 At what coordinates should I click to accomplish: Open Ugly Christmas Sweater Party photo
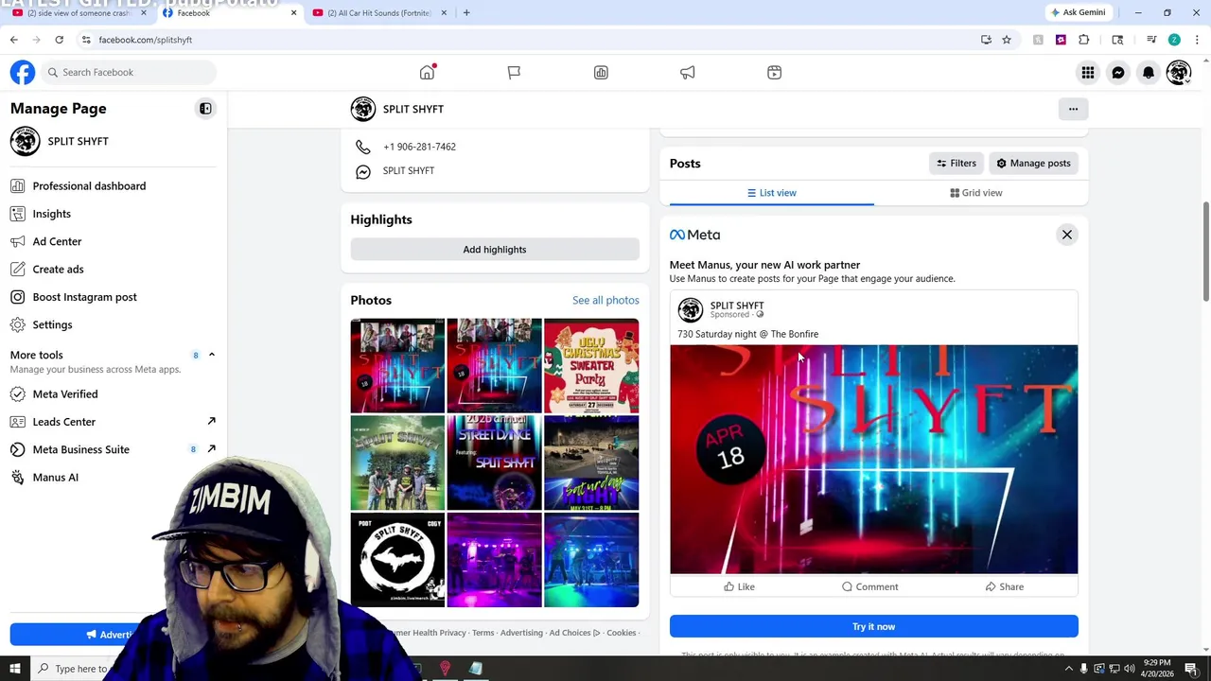pos(591,366)
